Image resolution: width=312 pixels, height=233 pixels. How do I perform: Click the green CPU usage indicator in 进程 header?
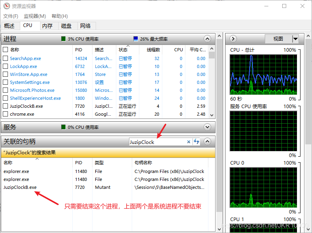pos(63,39)
